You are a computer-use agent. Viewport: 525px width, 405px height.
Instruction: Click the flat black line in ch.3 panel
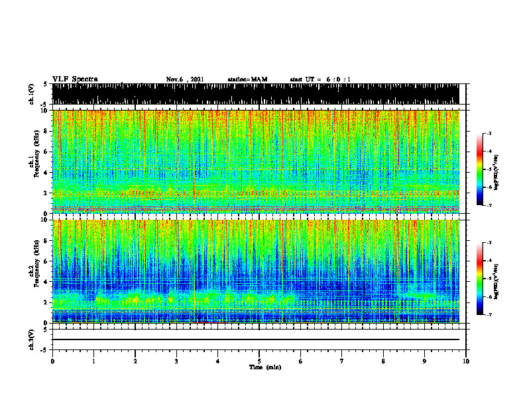[256, 339]
